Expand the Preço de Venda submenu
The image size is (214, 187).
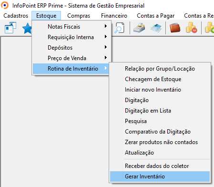click(71, 58)
